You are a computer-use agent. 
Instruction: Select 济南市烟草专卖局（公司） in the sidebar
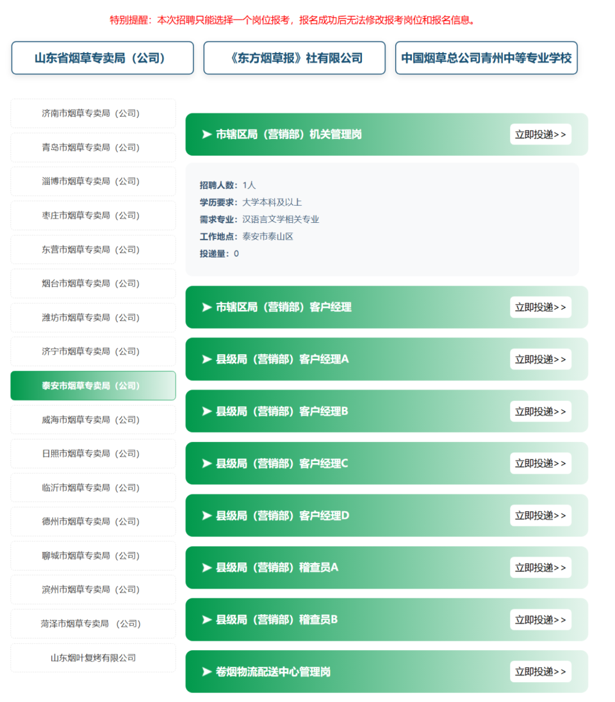coord(93,113)
